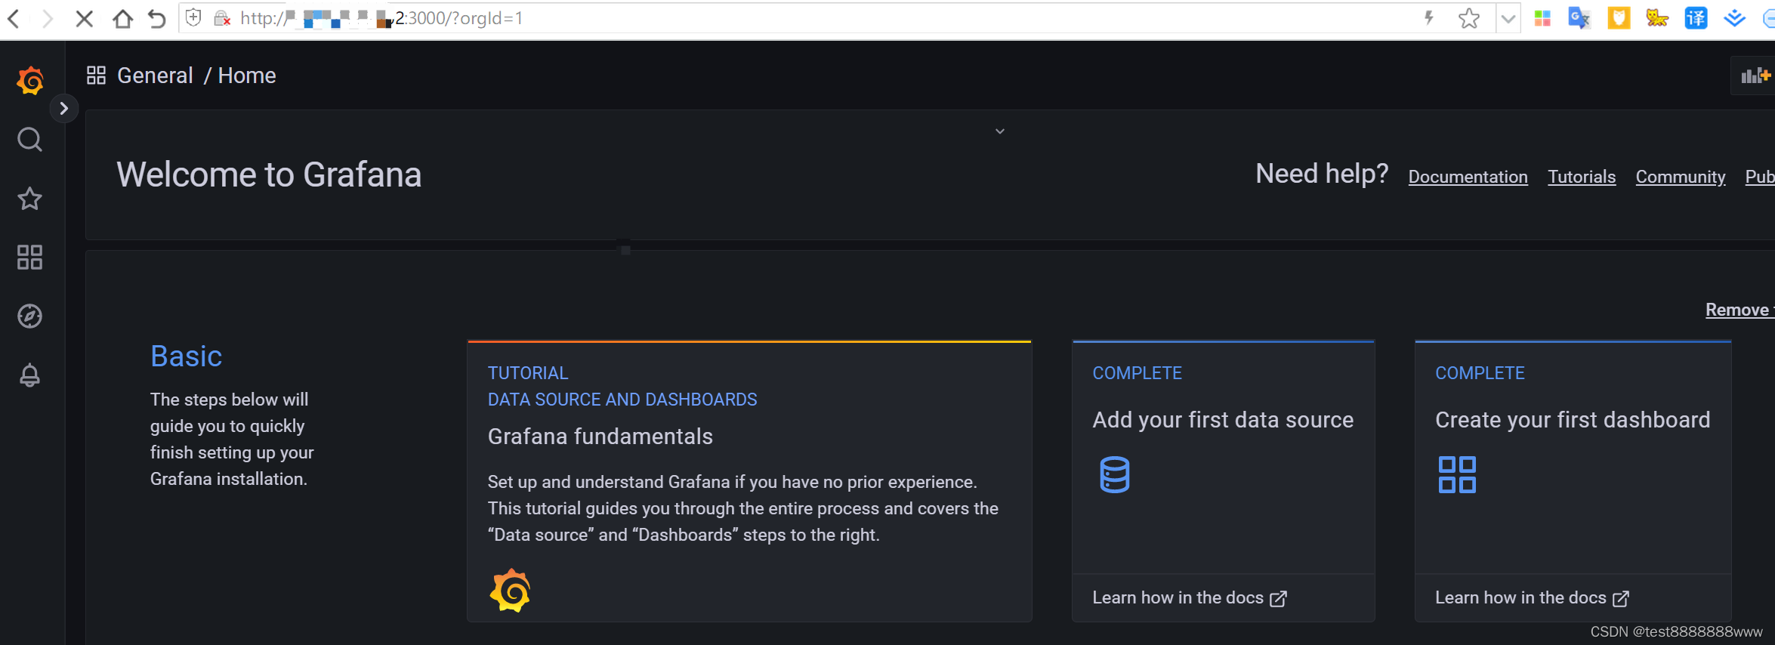Click the insecure connection lock icon
This screenshot has width=1775, height=645.
pyautogui.click(x=222, y=18)
